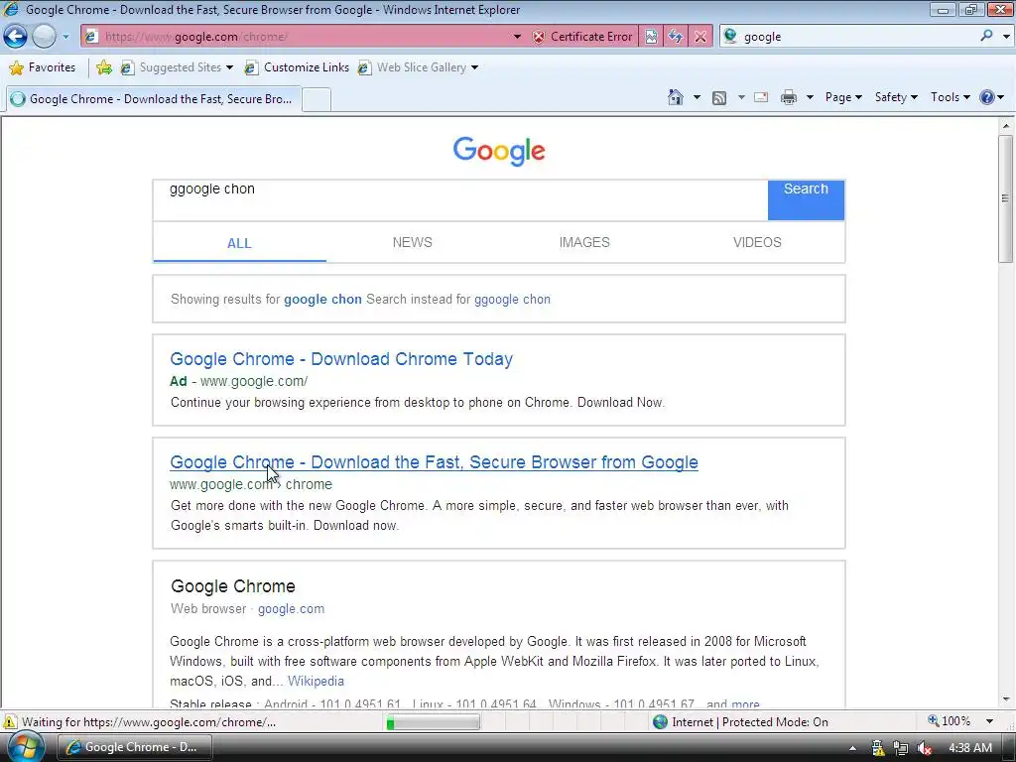Click the blue Search button
The image size is (1016, 762).
[806, 200]
